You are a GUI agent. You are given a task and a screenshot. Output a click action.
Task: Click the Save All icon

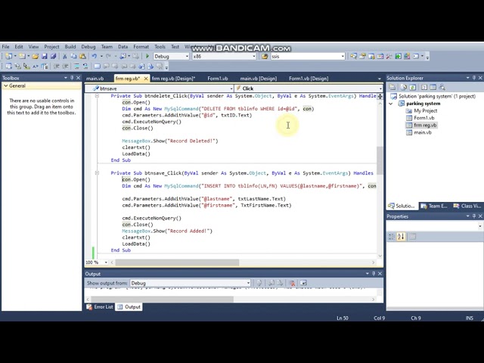54,57
